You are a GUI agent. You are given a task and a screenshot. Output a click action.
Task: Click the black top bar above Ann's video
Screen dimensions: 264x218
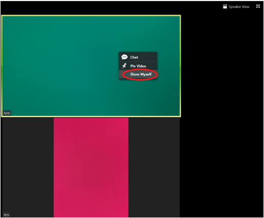pyautogui.click(x=109, y=8)
